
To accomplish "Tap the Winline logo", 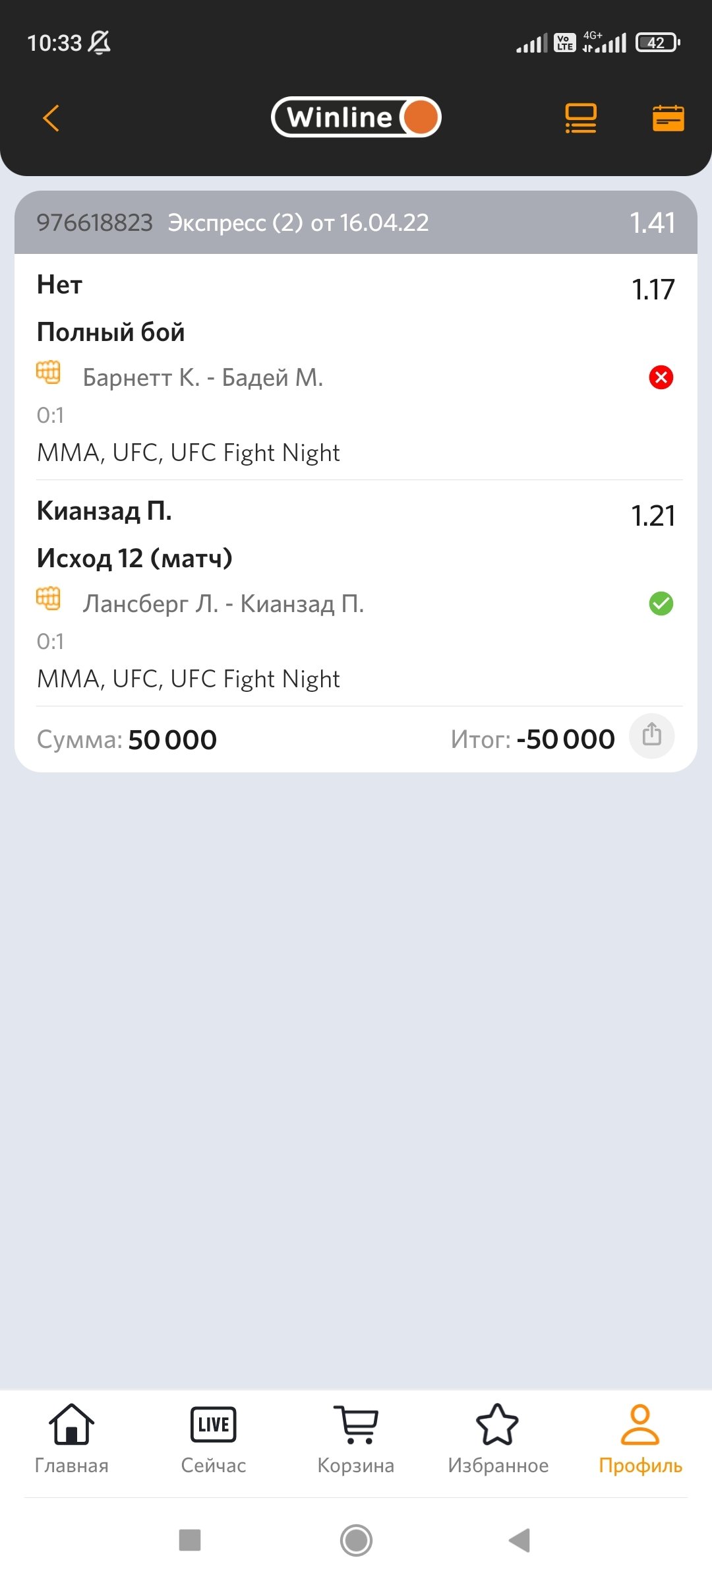I will point(356,117).
